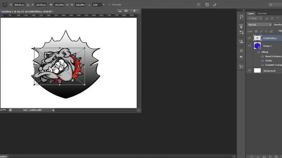
Task: Toggle Gradient Overlay effect visibility
Action: (263, 65)
